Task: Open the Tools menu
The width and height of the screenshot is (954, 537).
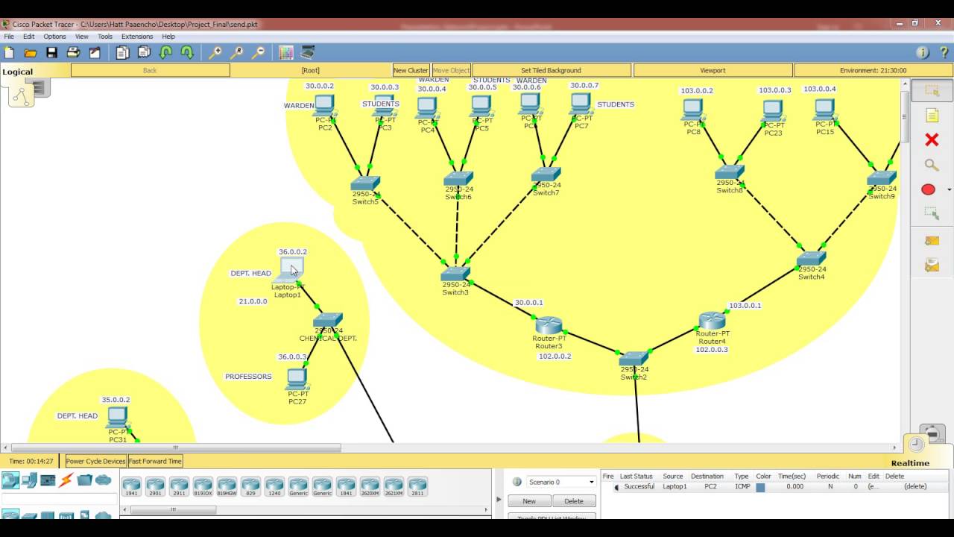Action: 105,37
